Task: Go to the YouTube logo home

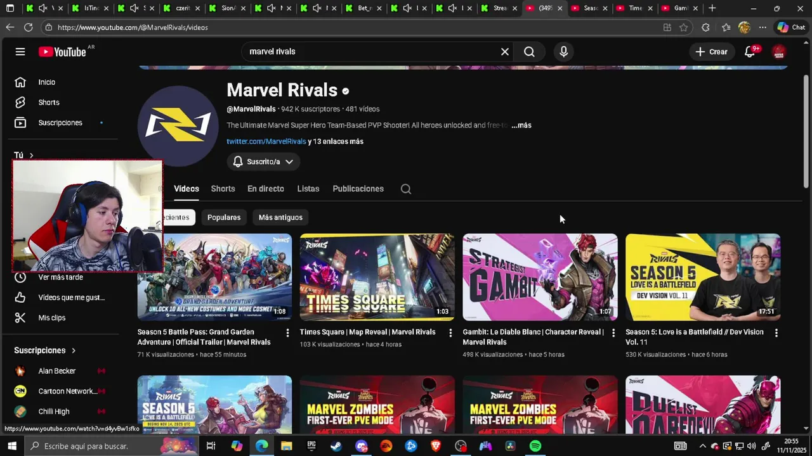Action: 62,52
